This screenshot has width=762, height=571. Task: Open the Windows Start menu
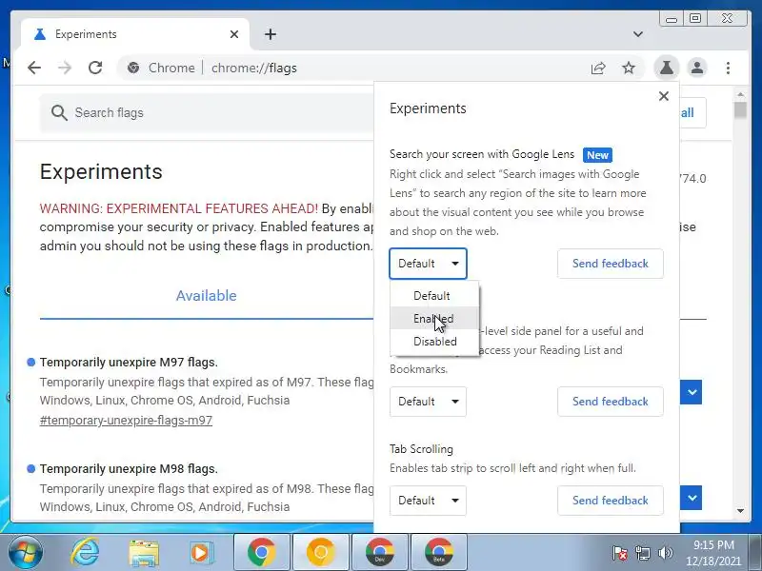(x=25, y=552)
